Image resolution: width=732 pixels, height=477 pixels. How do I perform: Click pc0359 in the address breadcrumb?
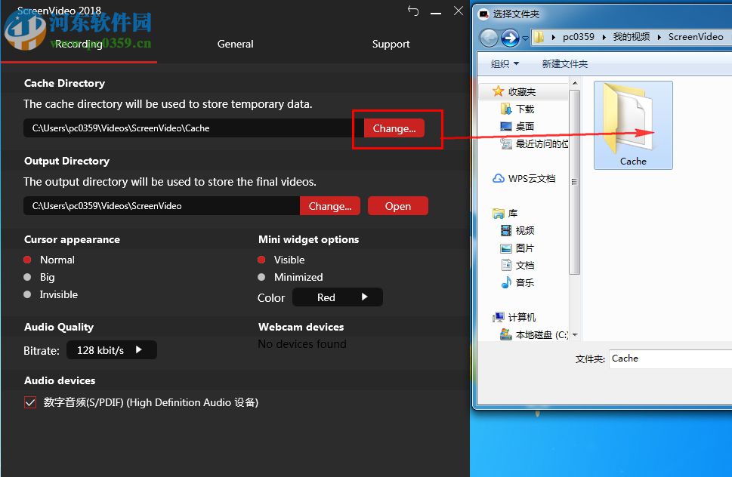[579, 37]
